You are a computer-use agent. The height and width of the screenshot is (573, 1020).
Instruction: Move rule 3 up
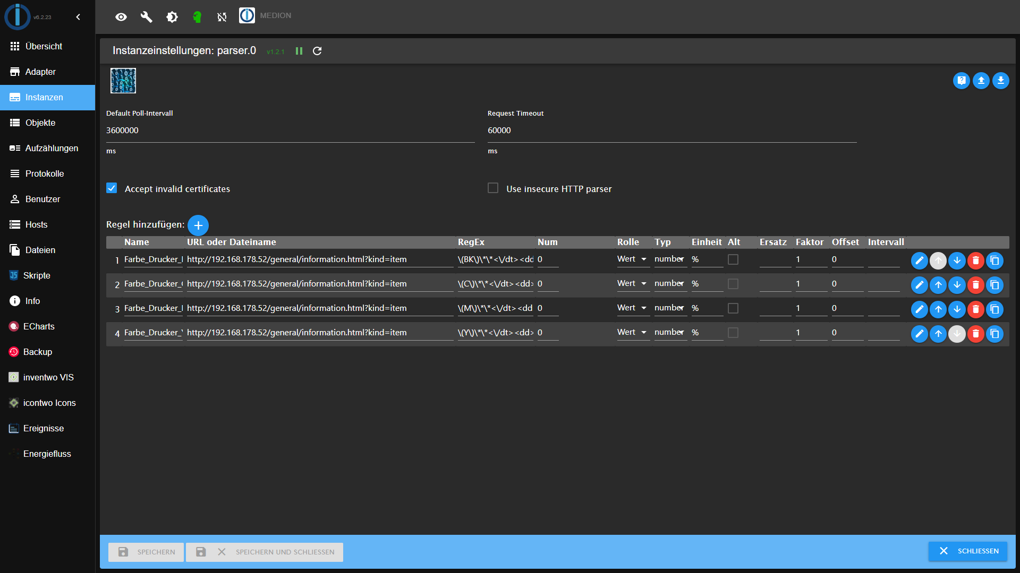click(x=939, y=309)
